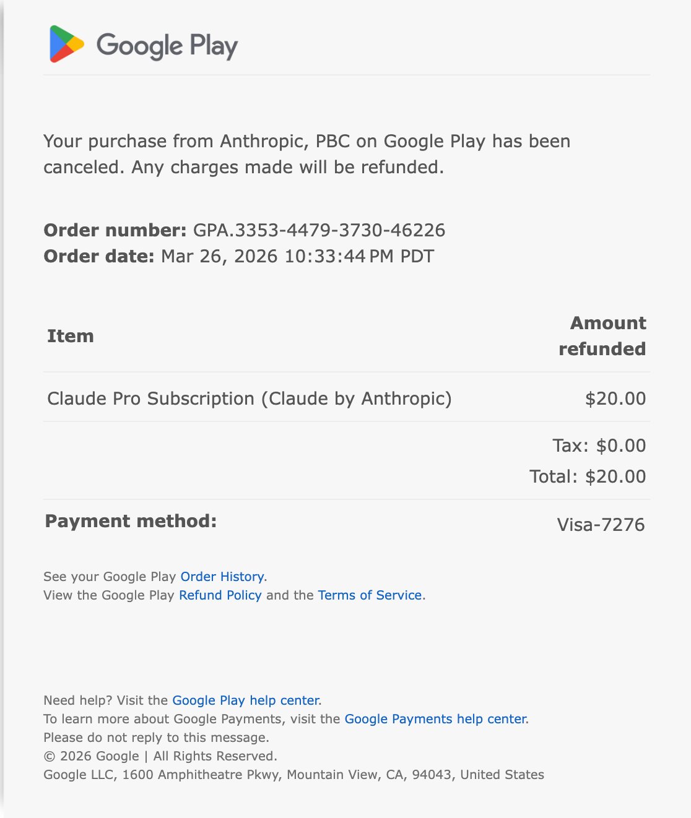691x818 pixels.
Task: Select the Claude Pro Subscription item text
Action: 249,398
